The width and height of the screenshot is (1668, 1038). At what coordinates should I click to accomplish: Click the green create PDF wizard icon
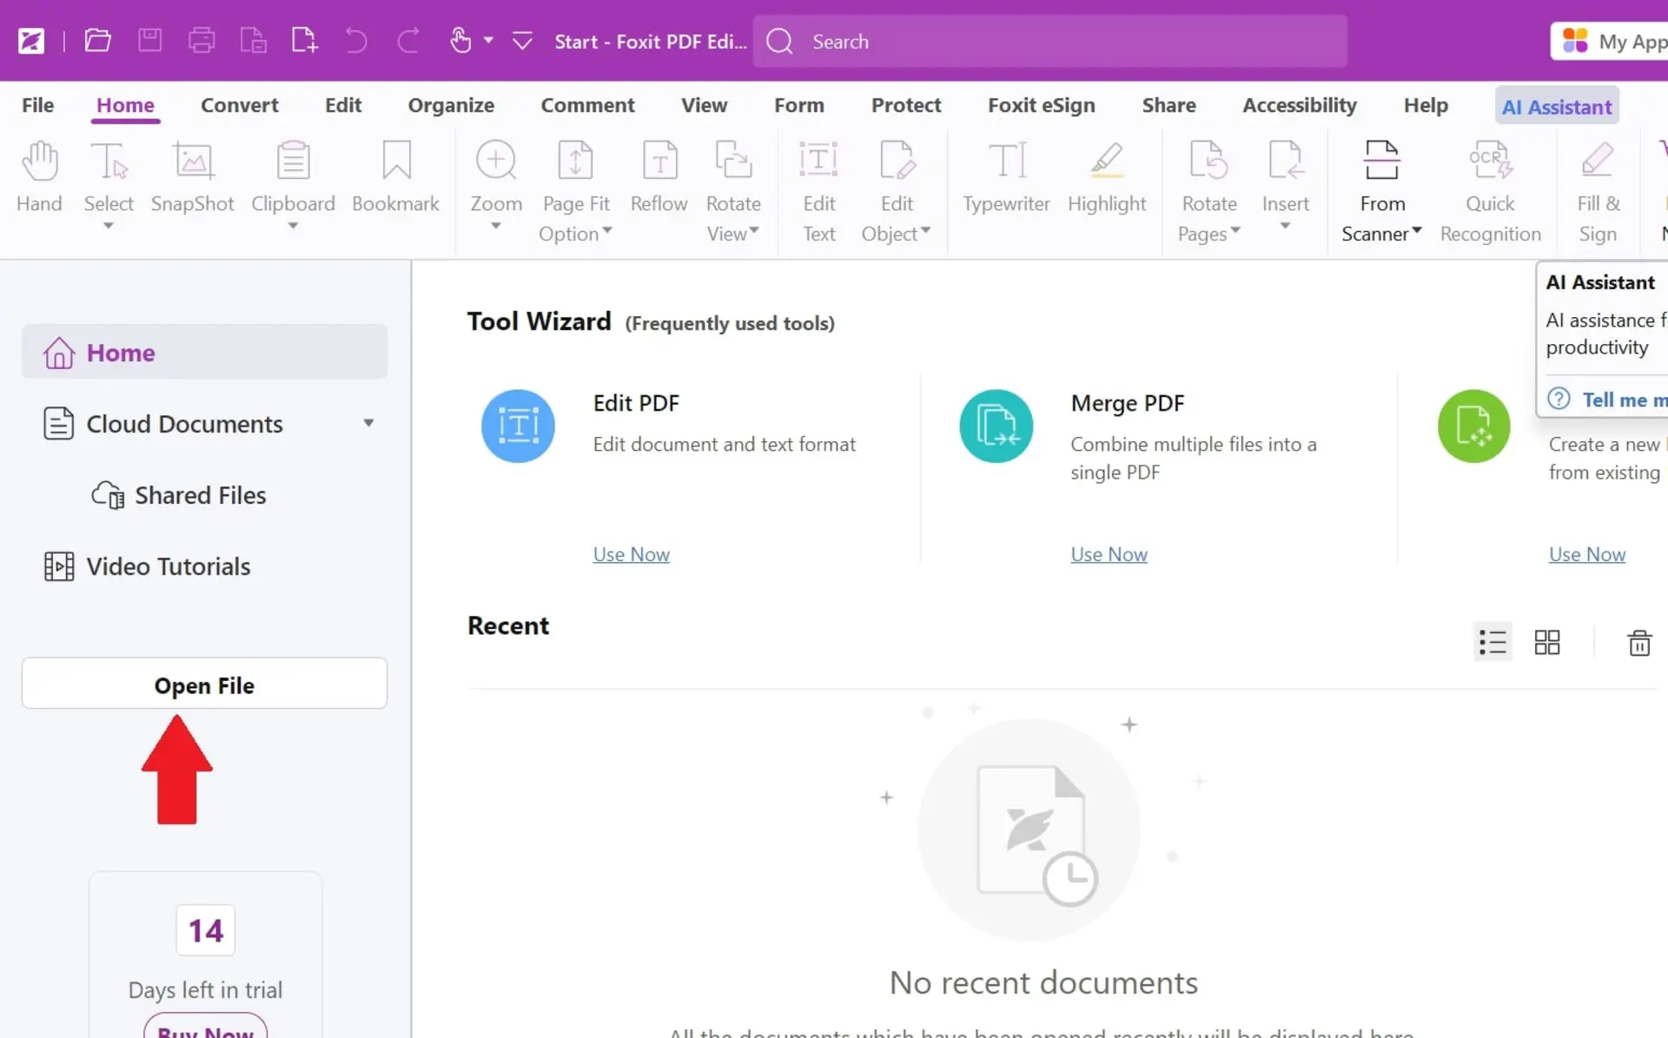point(1473,426)
